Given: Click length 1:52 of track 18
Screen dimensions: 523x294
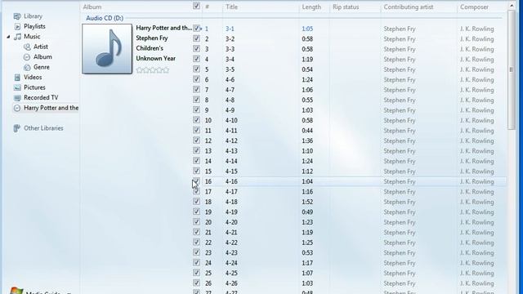Looking at the screenshot, I should click(307, 202).
